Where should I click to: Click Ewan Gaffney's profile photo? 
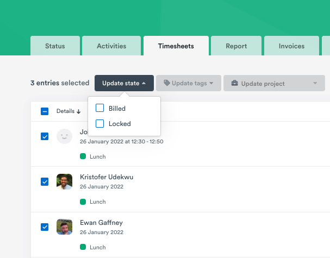click(x=64, y=227)
